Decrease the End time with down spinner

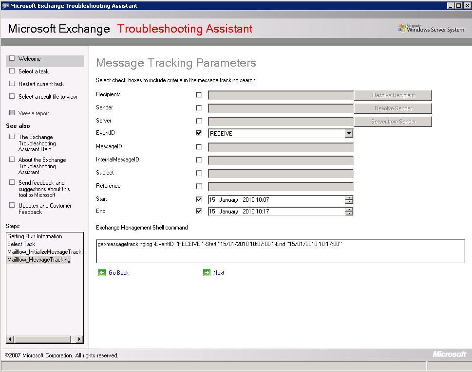click(x=349, y=213)
